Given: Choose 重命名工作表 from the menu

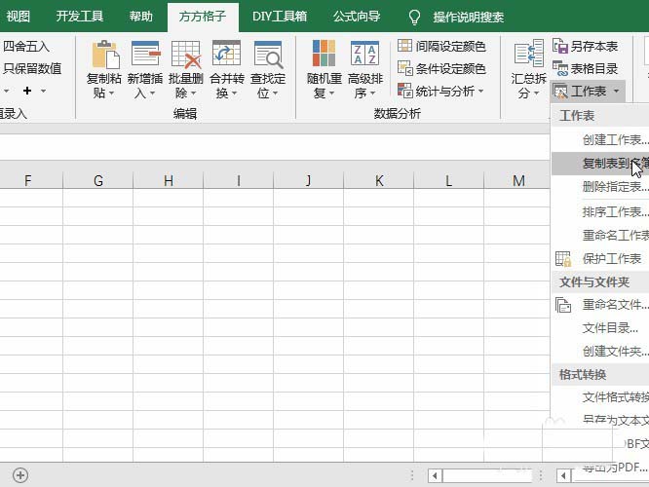Looking at the screenshot, I should (600, 236).
